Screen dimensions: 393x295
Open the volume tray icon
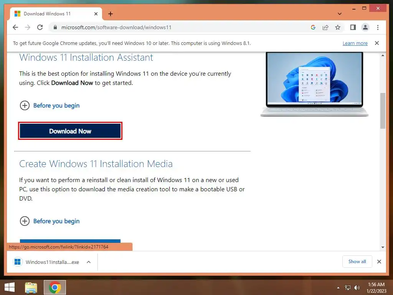[x=357, y=288]
